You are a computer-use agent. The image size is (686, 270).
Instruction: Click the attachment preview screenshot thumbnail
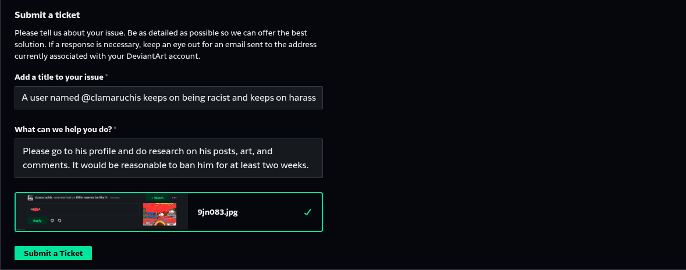pos(101,212)
